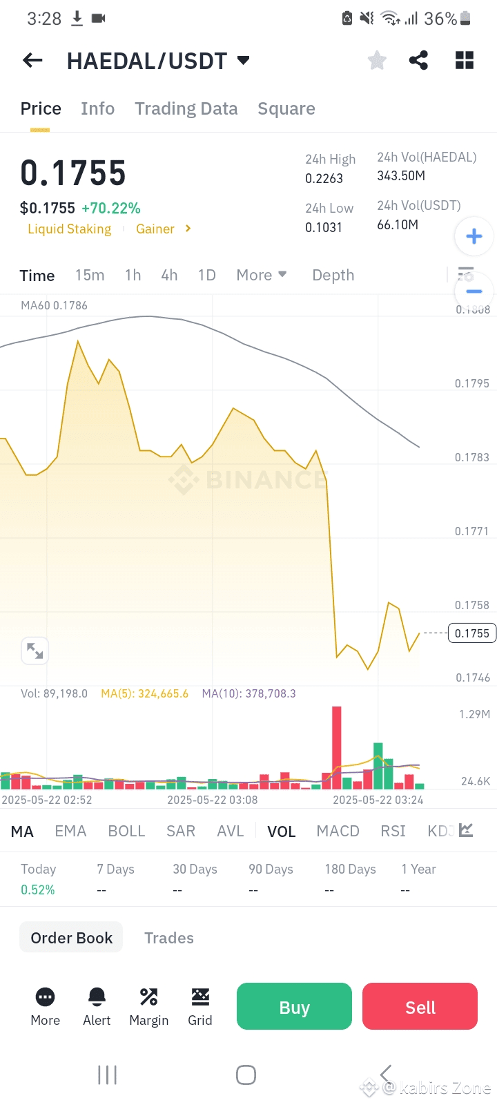Tap the red Sell button

(420, 1007)
